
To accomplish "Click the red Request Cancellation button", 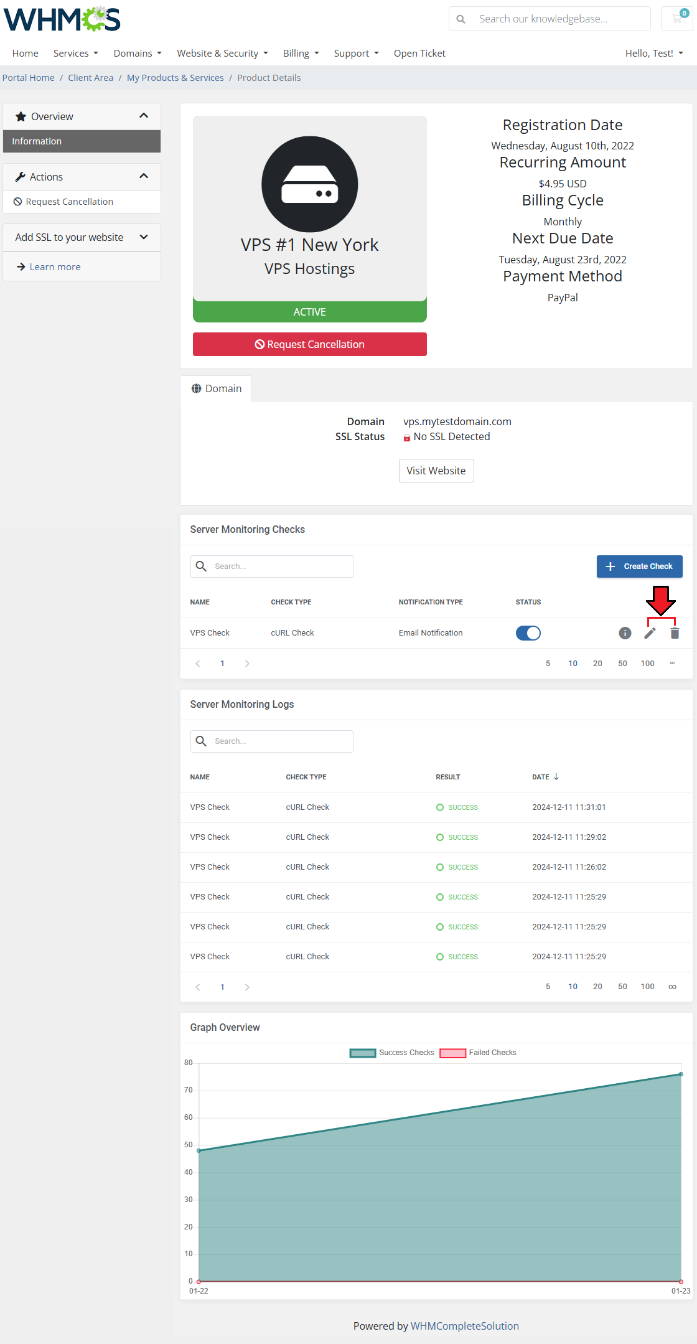I will coord(310,344).
